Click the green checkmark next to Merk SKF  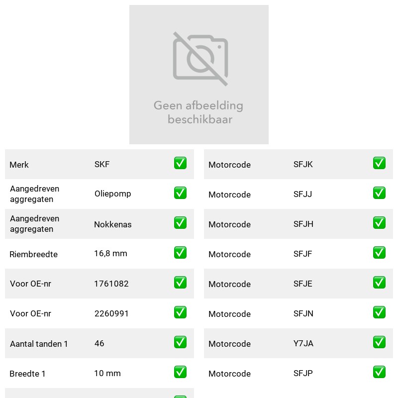point(180,163)
